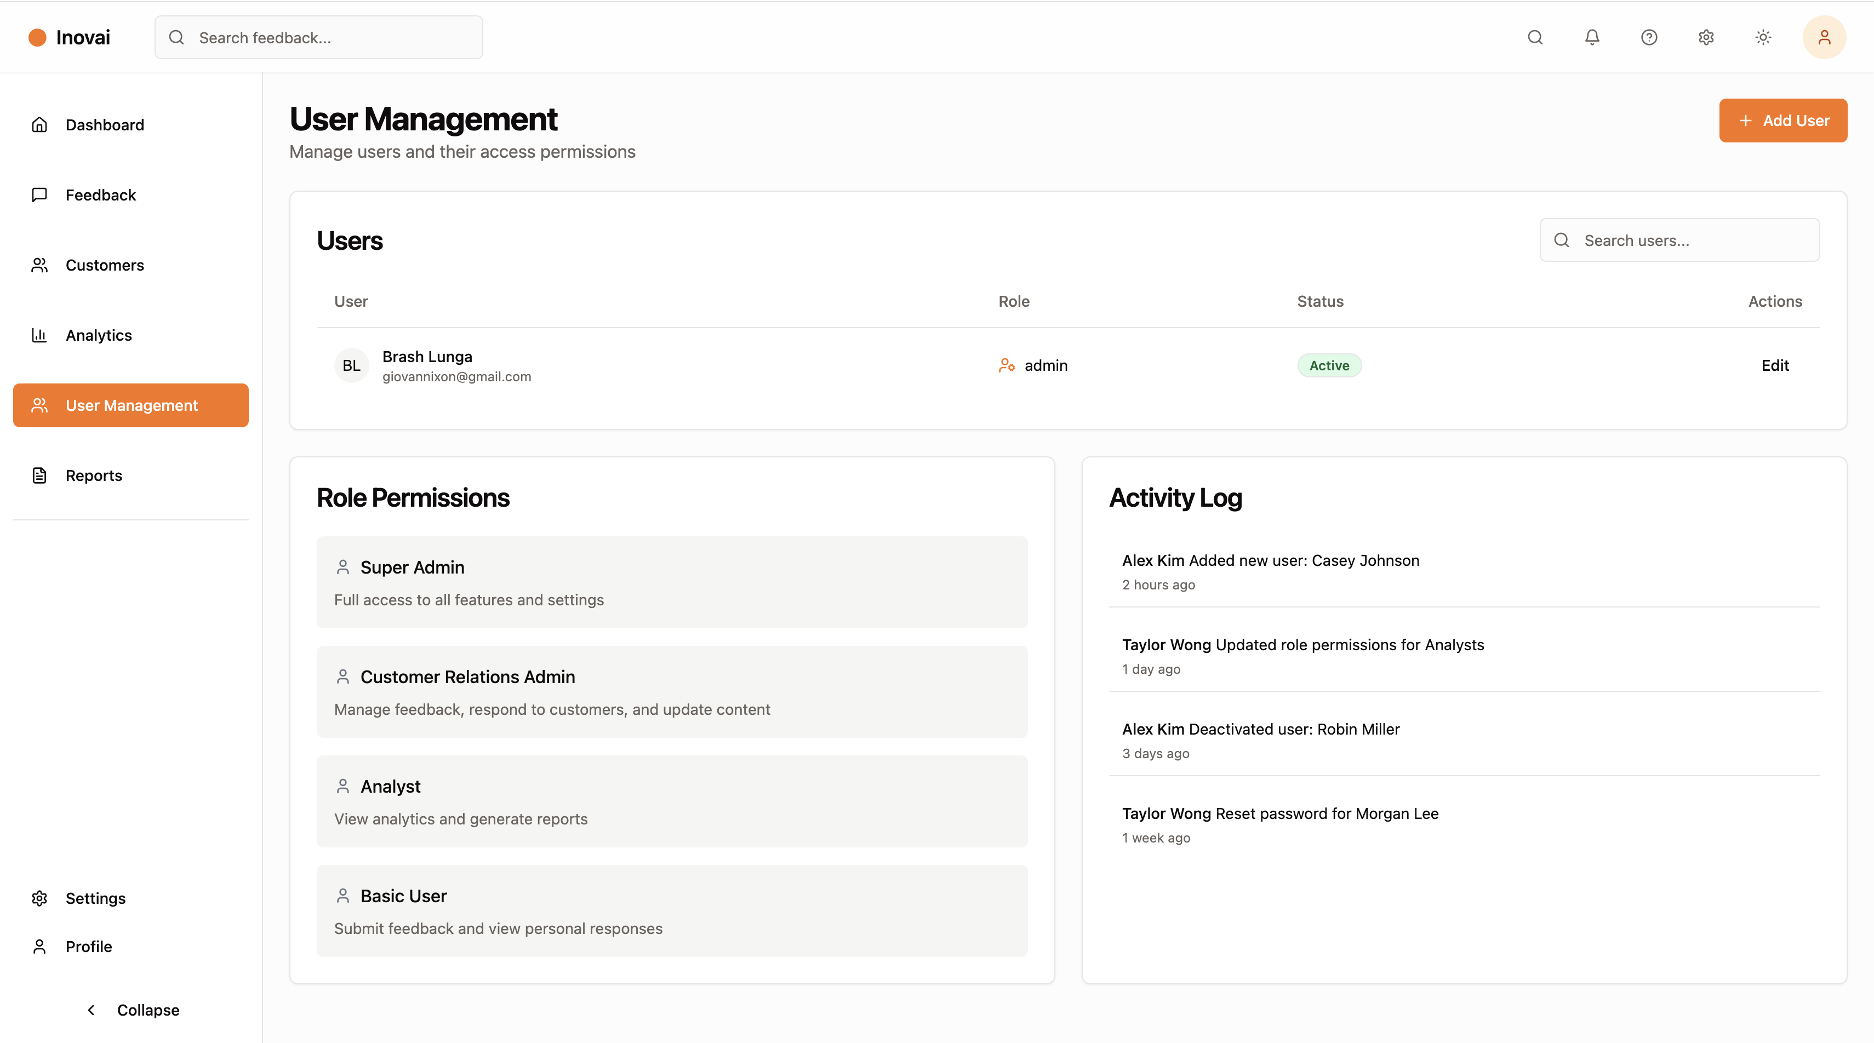Click the settings gear in top bar
Image resolution: width=1874 pixels, height=1043 pixels.
1706,37
